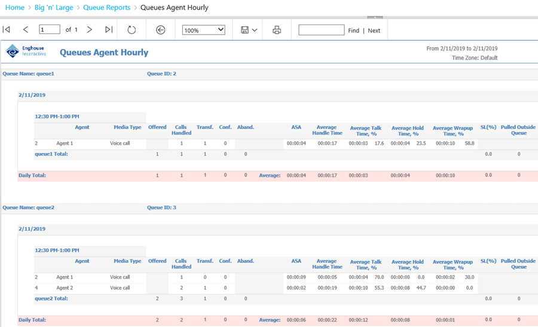Open the save/export format dropdown
Viewport: 538px width, 327px height.
pyautogui.click(x=249, y=30)
